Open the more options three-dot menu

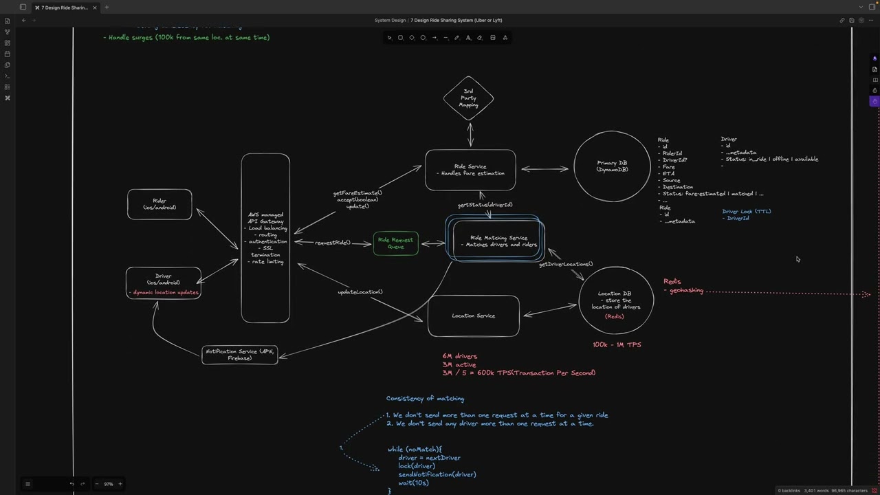(x=872, y=20)
